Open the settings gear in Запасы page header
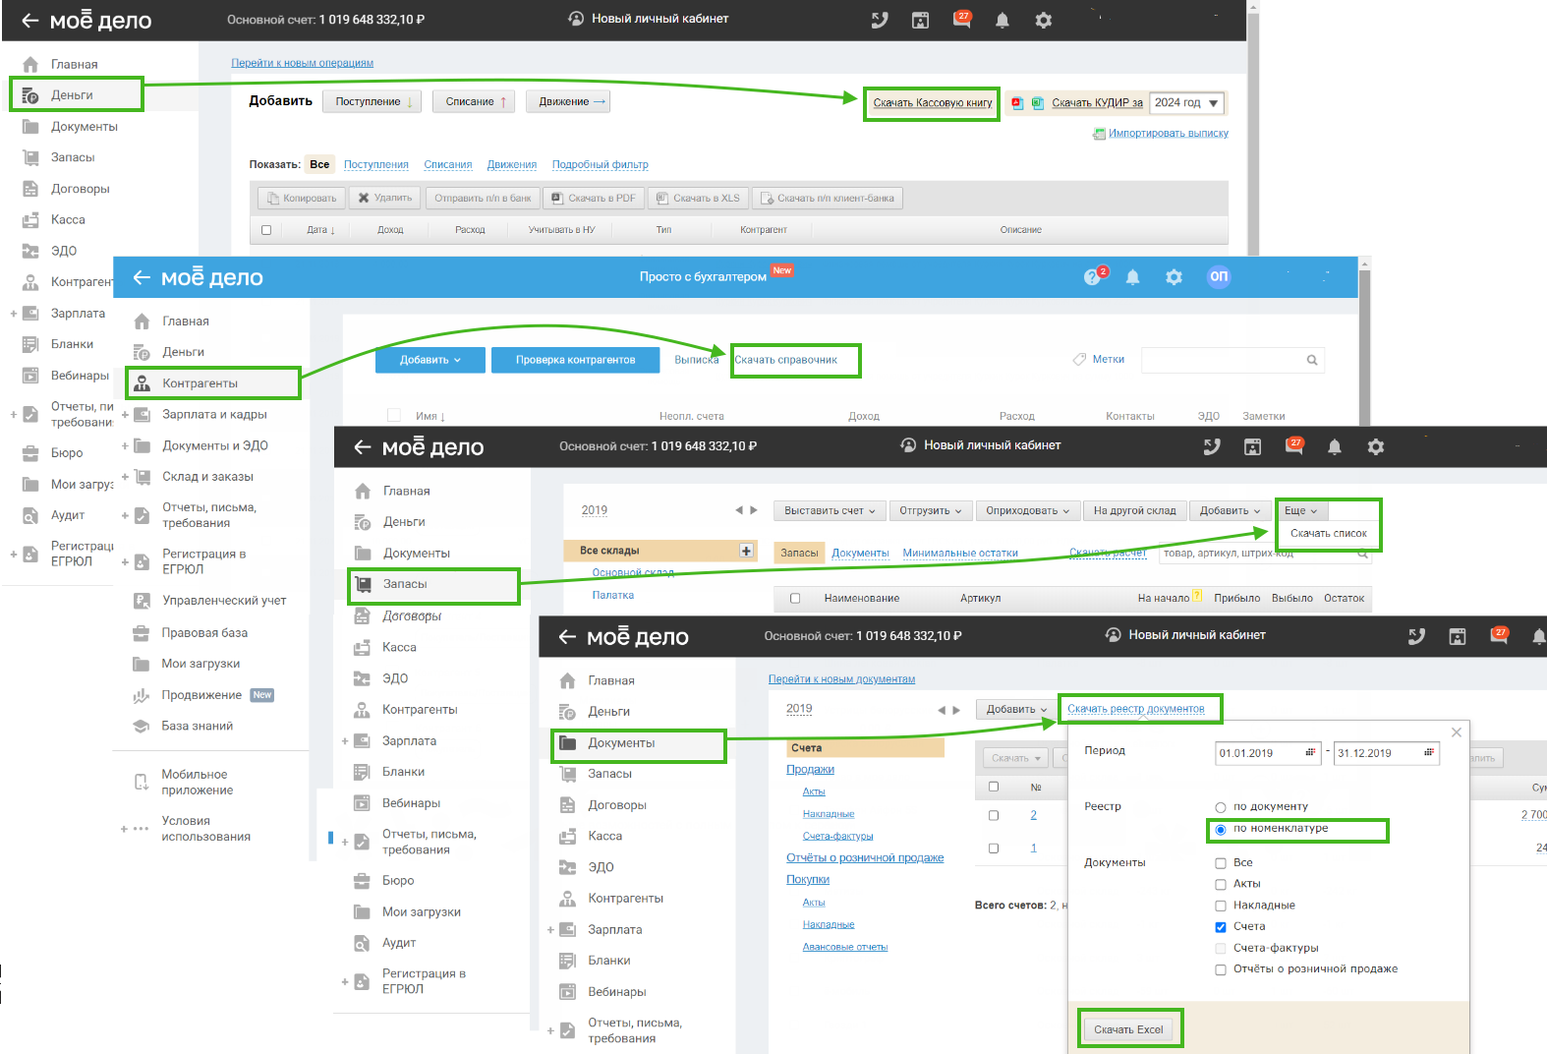Viewport: 1547px width, 1054px height. 1376,446
